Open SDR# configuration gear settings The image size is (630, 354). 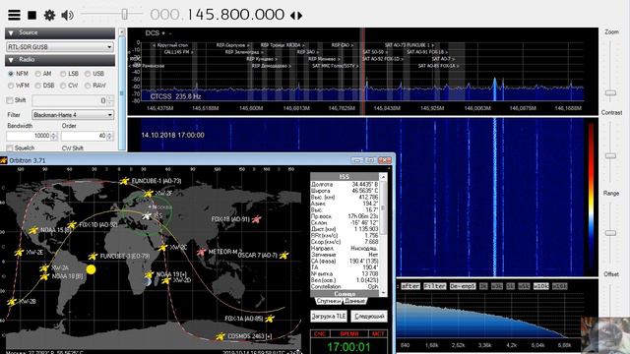click(x=49, y=16)
